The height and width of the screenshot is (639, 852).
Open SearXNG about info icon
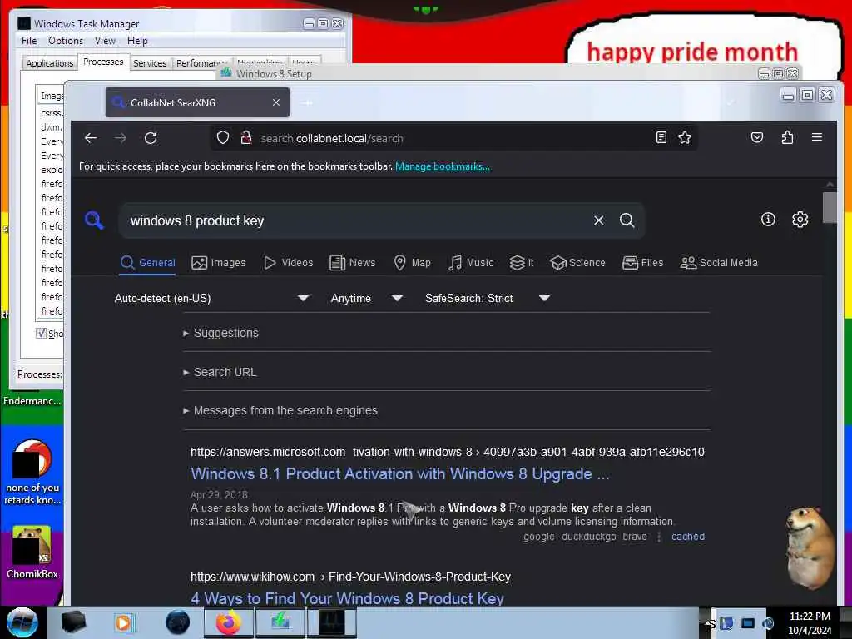pyautogui.click(x=768, y=220)
